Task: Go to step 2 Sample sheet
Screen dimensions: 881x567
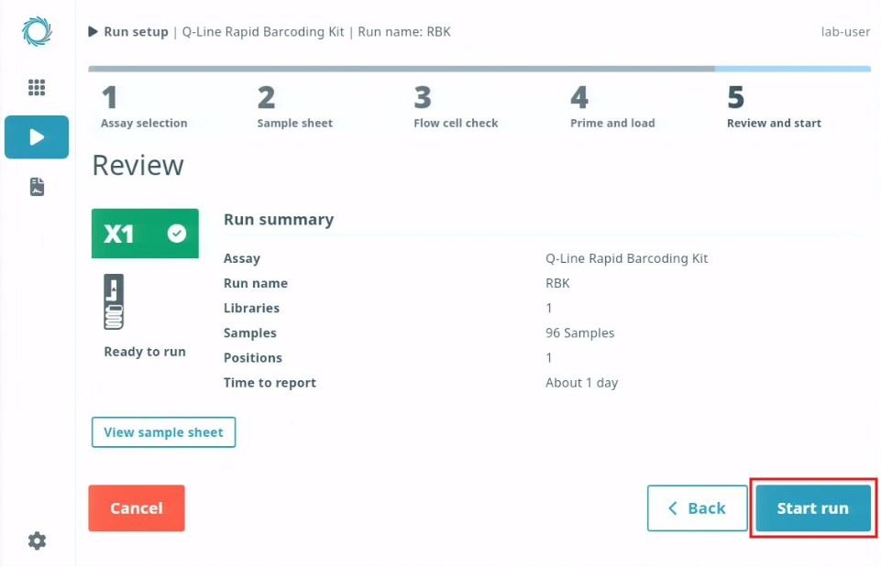Action: point(294,107)
